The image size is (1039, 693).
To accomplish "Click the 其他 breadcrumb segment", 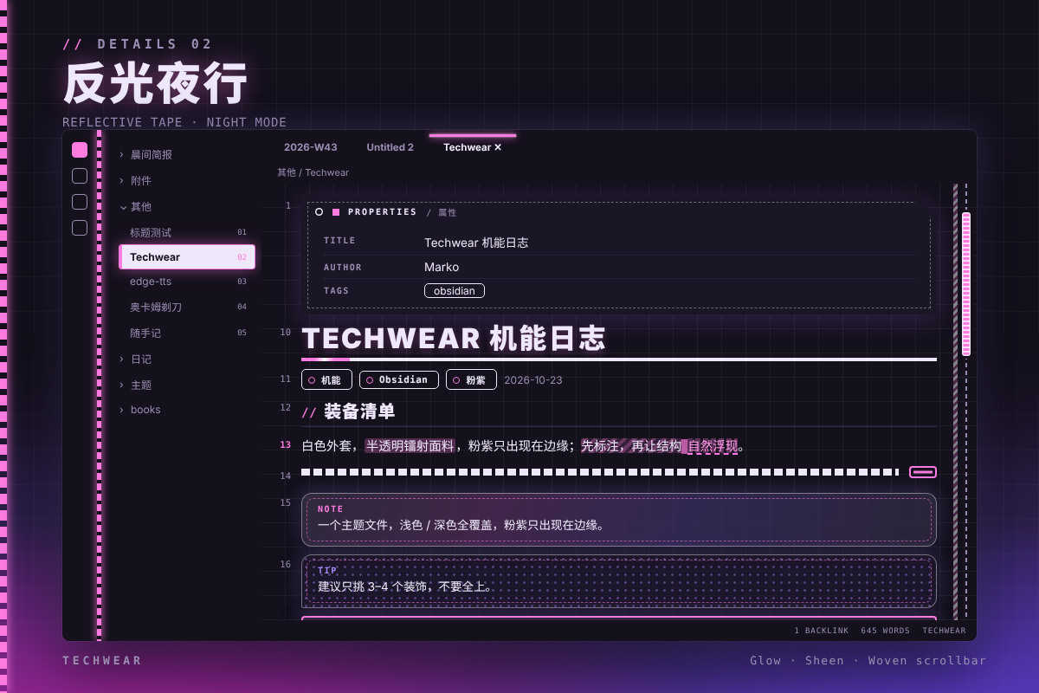I will pos(287,172).
